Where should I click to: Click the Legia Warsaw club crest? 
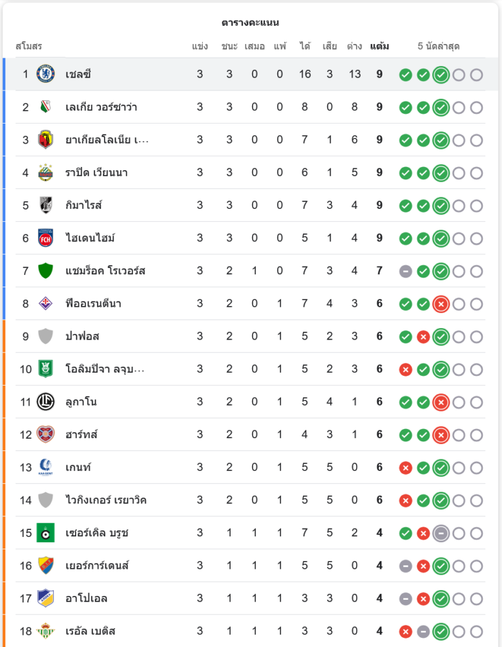coord(46,107)
